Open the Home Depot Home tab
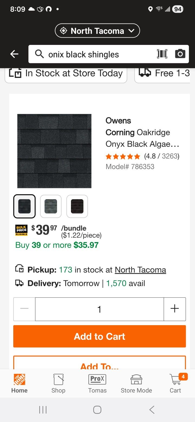The height and width of the screenshot is (422, 195). click(x=19, y=383)
